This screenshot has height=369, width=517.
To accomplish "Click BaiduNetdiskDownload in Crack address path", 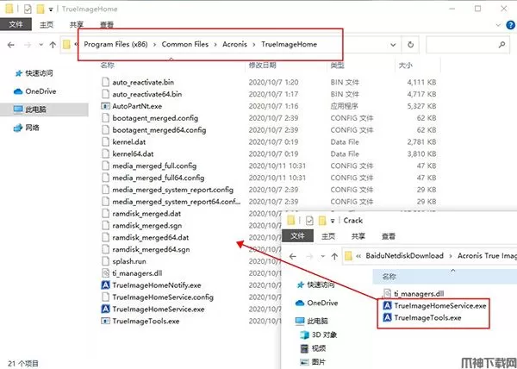I will tap(405, 255).
